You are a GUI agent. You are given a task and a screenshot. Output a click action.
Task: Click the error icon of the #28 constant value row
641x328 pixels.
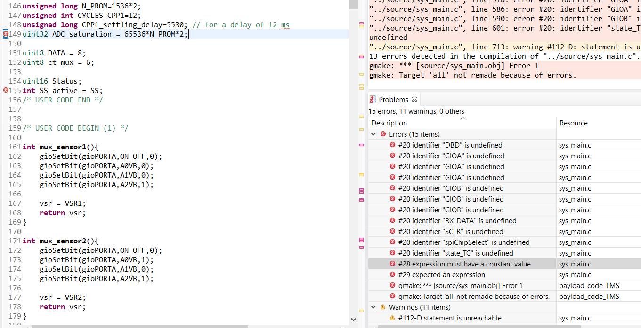(x=392, y=264)
